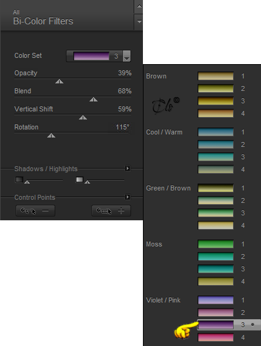Click the Vertical Shift slider handle

point(83,118)
